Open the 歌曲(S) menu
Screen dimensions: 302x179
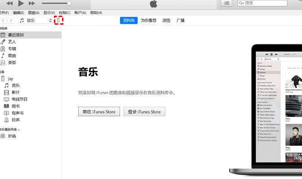click(34, 13)
